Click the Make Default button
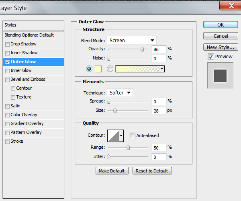Image resolution: width=241 pixels, height=201 pixels. coord(112,171)
